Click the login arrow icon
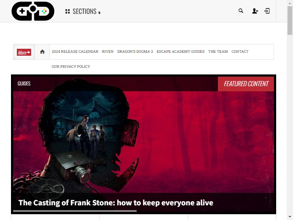Screen dimensions: 293x220 pos(267,11)
